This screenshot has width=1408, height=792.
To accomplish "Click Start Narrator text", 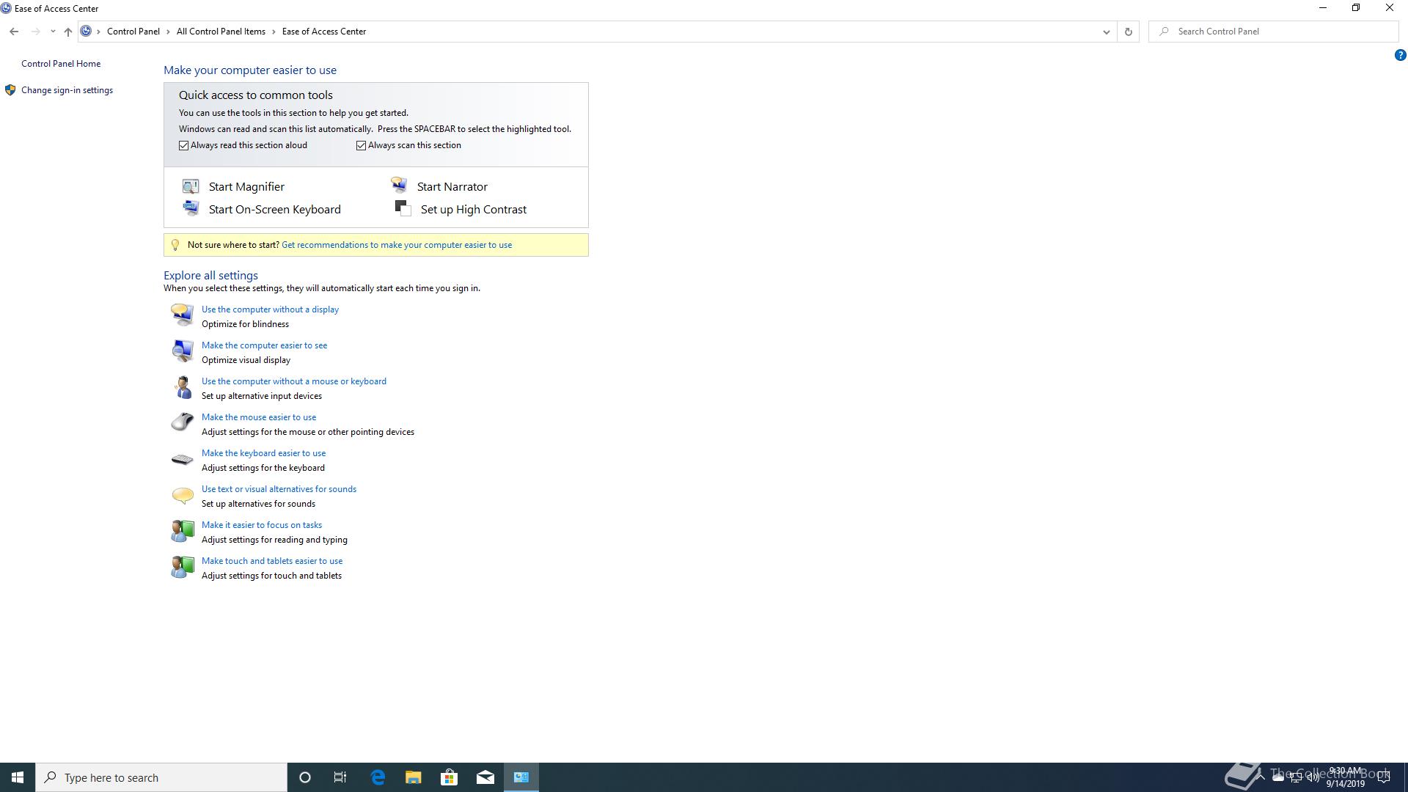I will 452,187.
